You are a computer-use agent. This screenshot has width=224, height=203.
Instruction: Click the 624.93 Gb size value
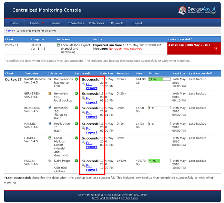click(141, 81)
